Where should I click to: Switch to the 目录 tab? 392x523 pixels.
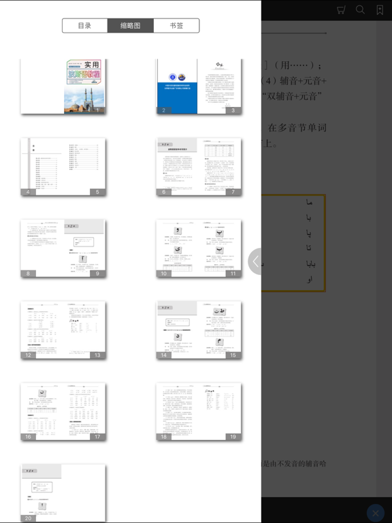(x=84, y=26)
